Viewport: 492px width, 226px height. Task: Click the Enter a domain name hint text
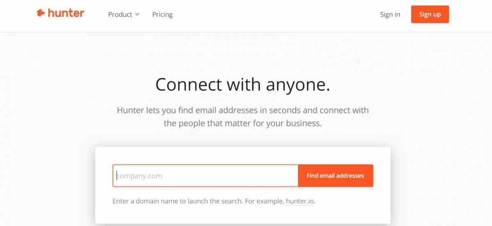click(214, 201)
